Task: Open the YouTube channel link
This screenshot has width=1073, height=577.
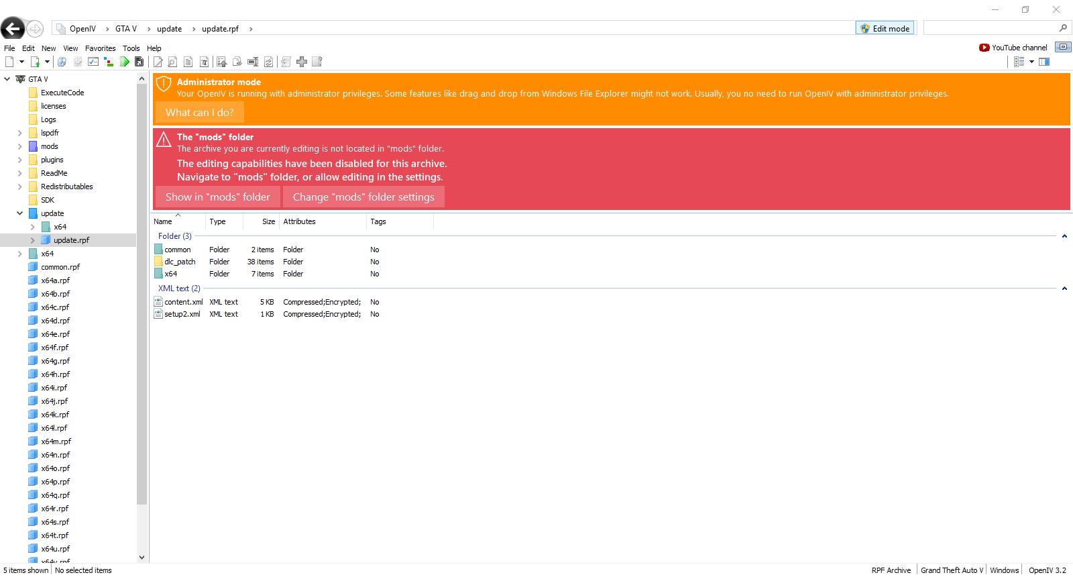Action: coord(1019,48)
